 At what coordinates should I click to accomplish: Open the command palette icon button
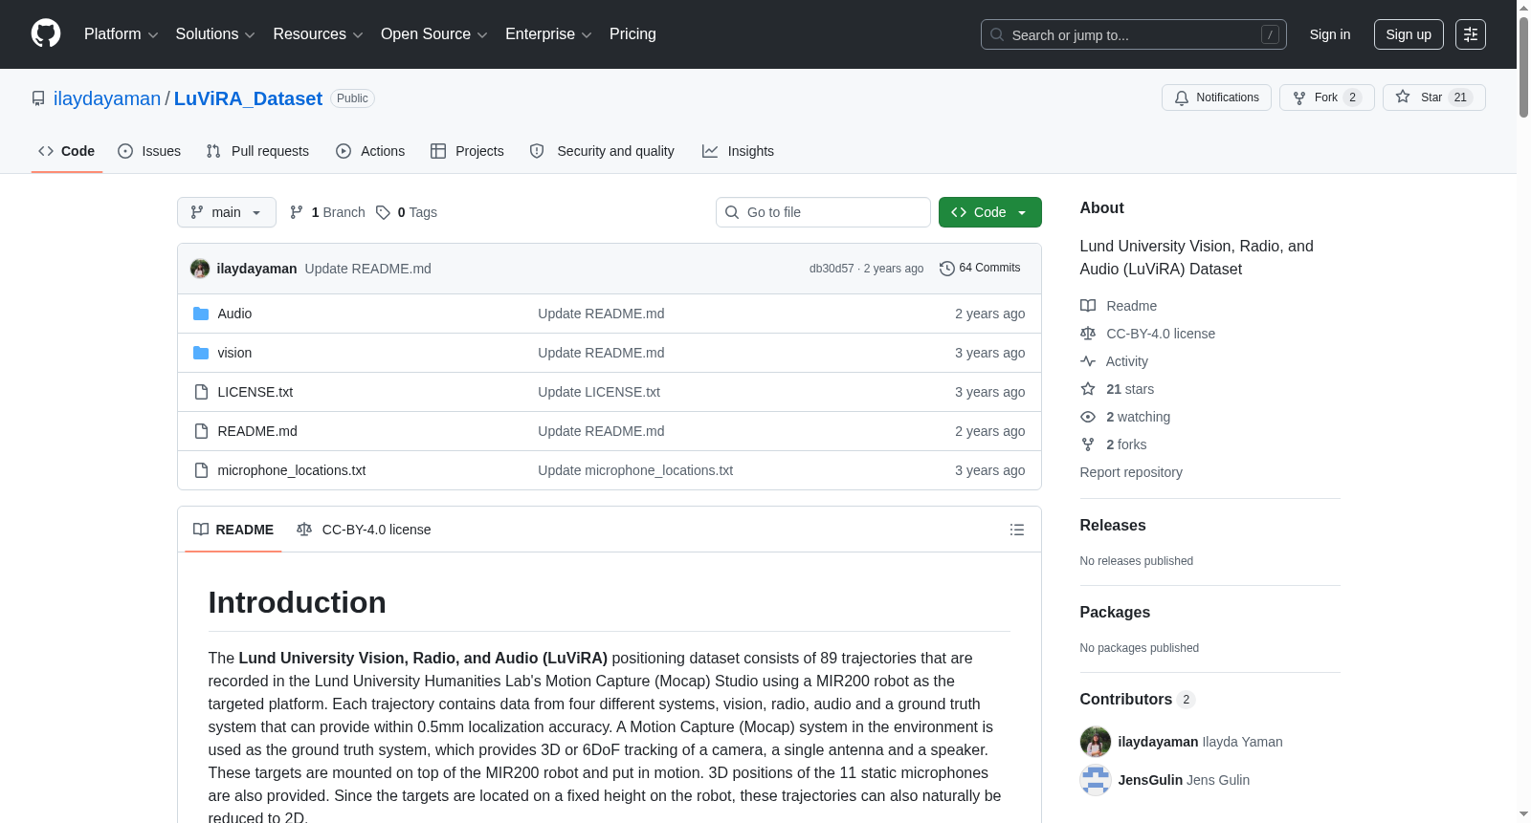pos(1470,34)
